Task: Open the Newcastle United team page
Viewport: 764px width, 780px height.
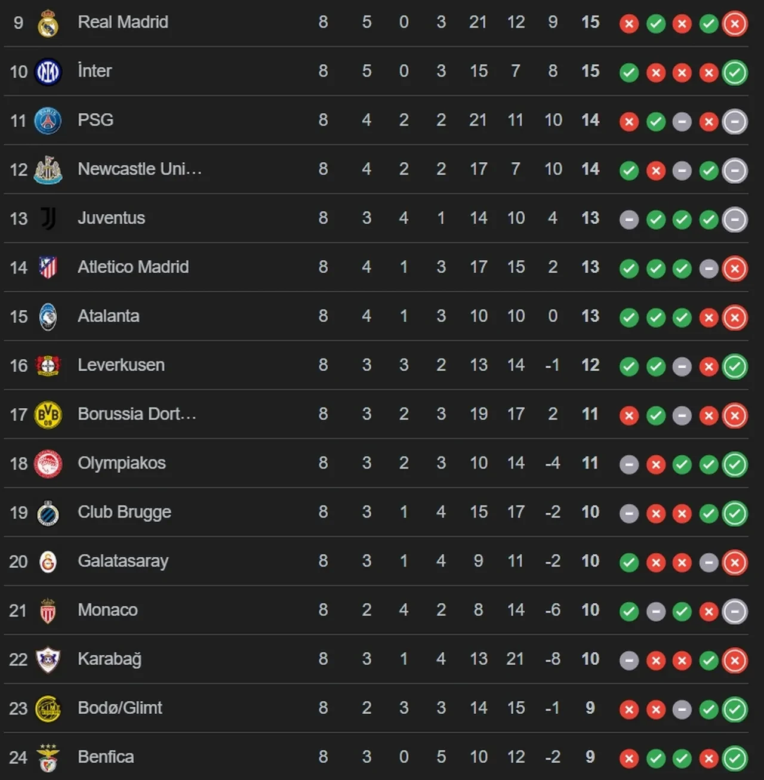Action: [x=140, y=169]
